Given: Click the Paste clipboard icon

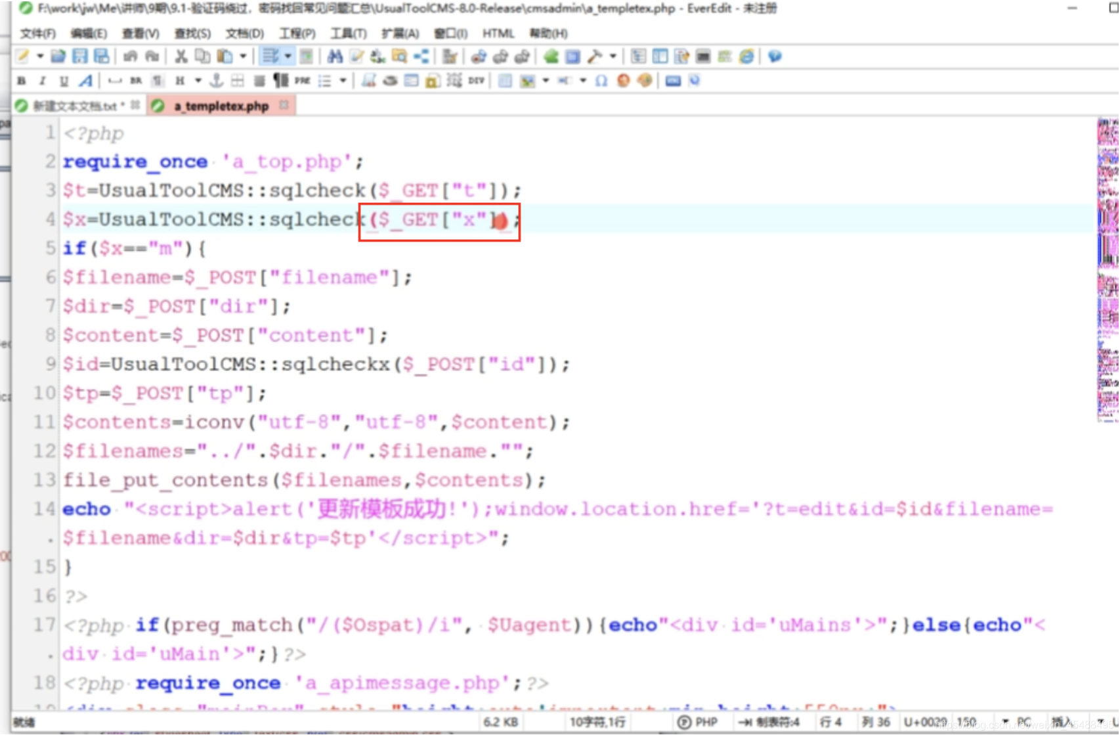Looking at the screenshot, I should point(225,56).
